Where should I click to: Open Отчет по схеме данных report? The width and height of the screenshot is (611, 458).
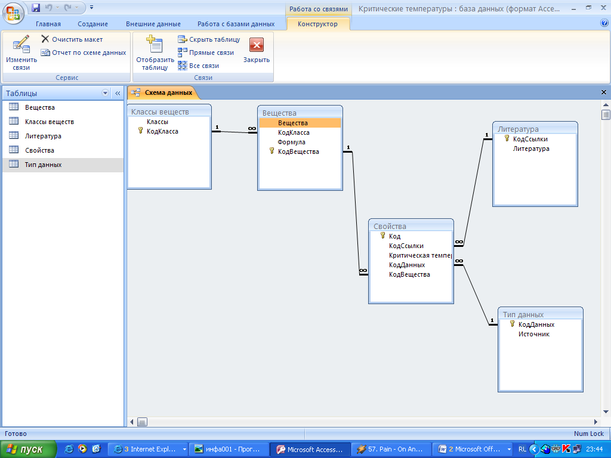tap(84, 52)
